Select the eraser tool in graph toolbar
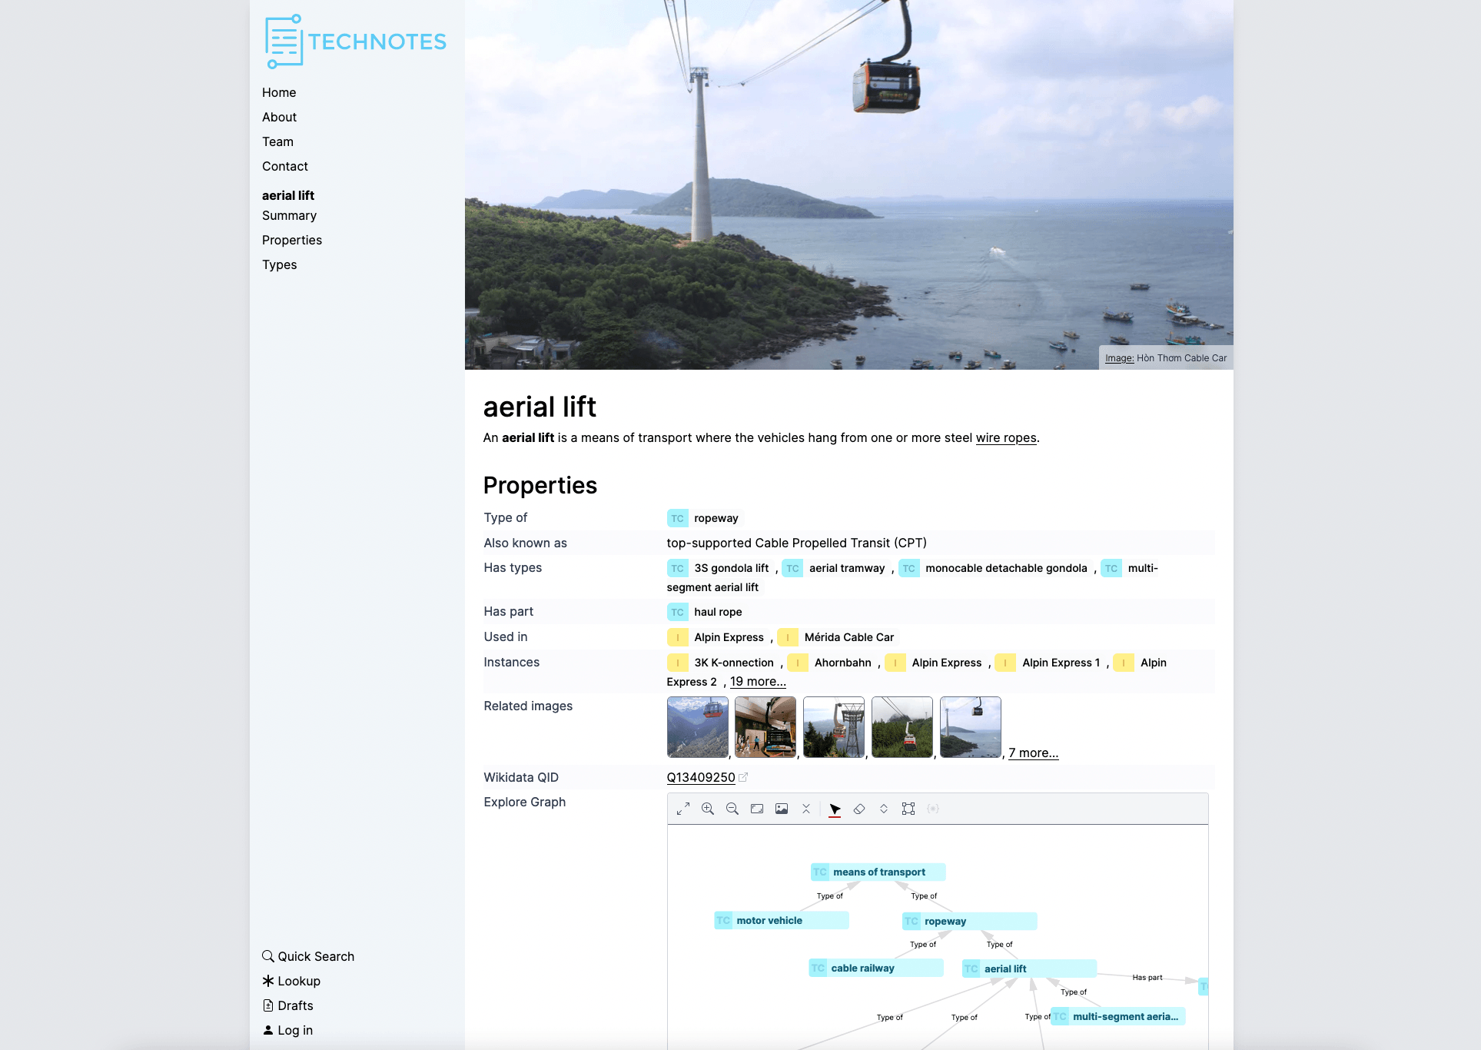The width and height of the screenshot is (1481, 1050). point(859,809)
